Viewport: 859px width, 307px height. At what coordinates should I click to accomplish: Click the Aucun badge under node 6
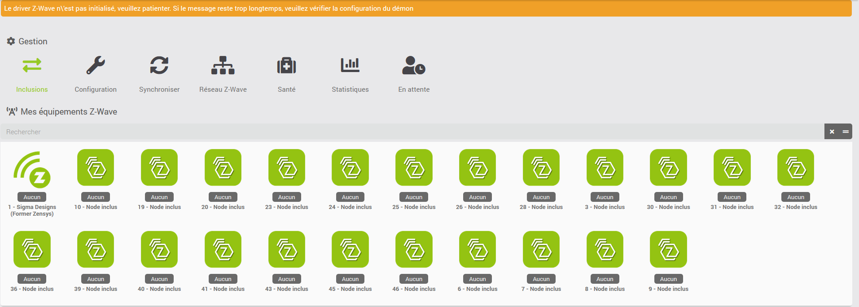coord(478,279)
